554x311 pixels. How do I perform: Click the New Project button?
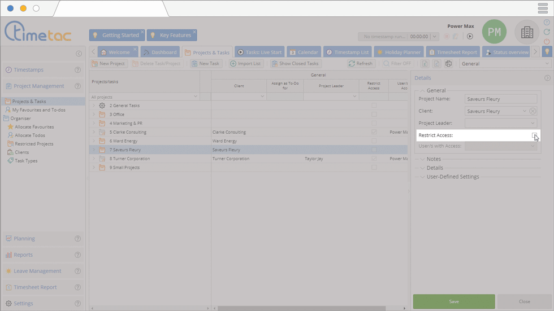(x=109, y=64)
